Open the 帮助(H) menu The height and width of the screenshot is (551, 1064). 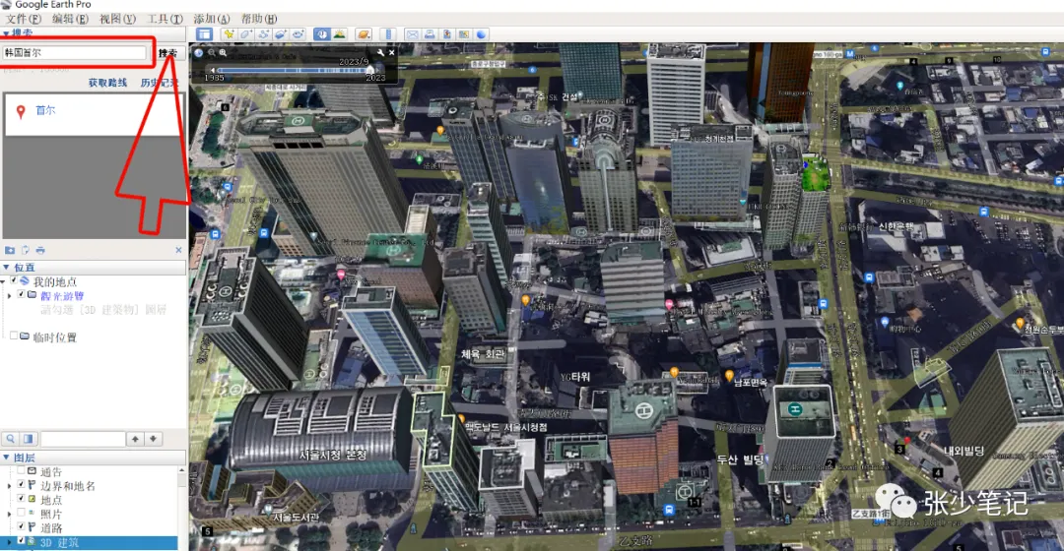(259, 19)
